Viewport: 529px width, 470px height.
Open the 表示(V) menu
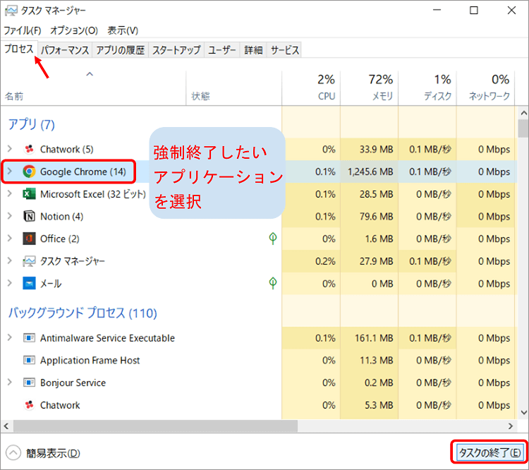coord(123,30)
